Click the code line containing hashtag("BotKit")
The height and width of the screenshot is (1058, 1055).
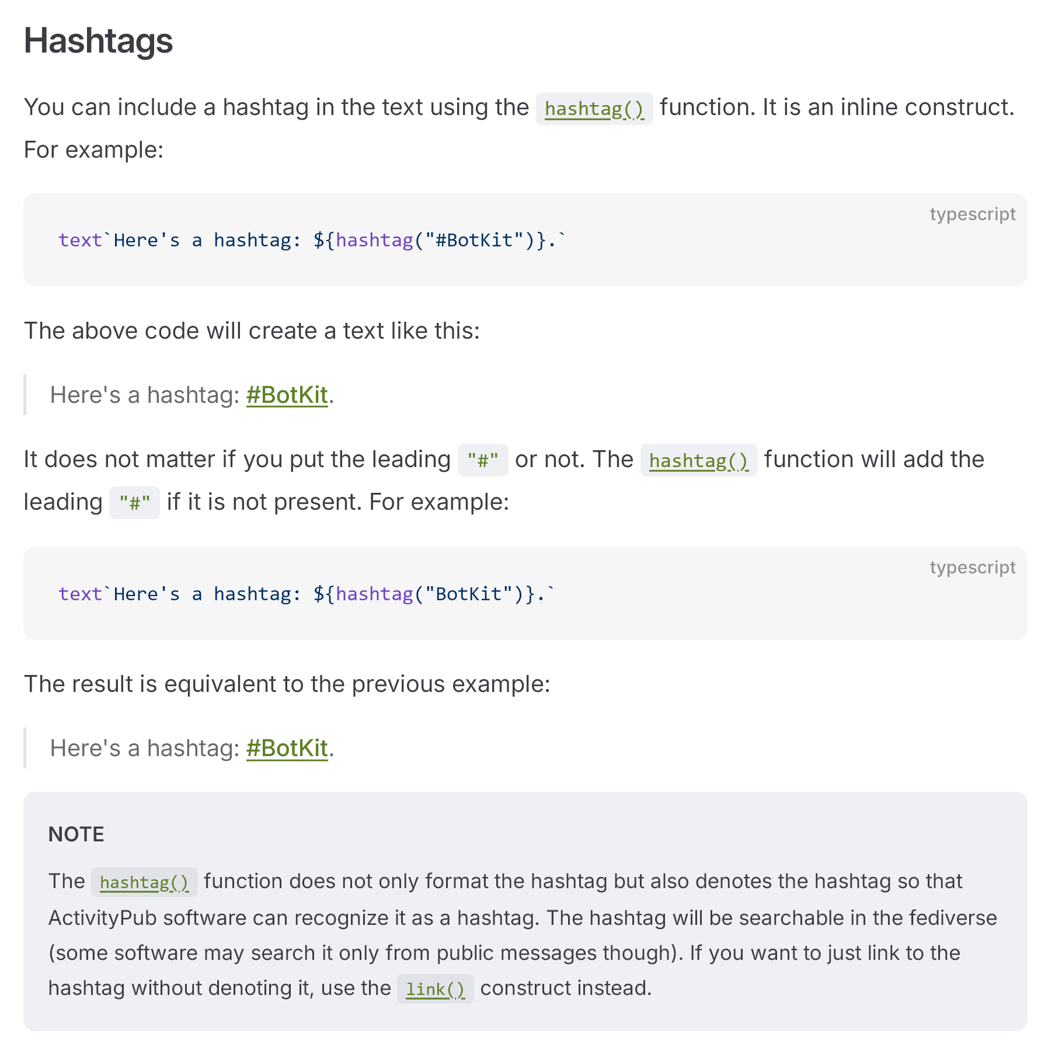pos(307,594)
